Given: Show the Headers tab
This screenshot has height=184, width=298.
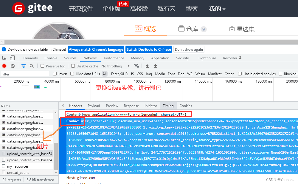Looking at the screenshot, I should coord(75,106).
